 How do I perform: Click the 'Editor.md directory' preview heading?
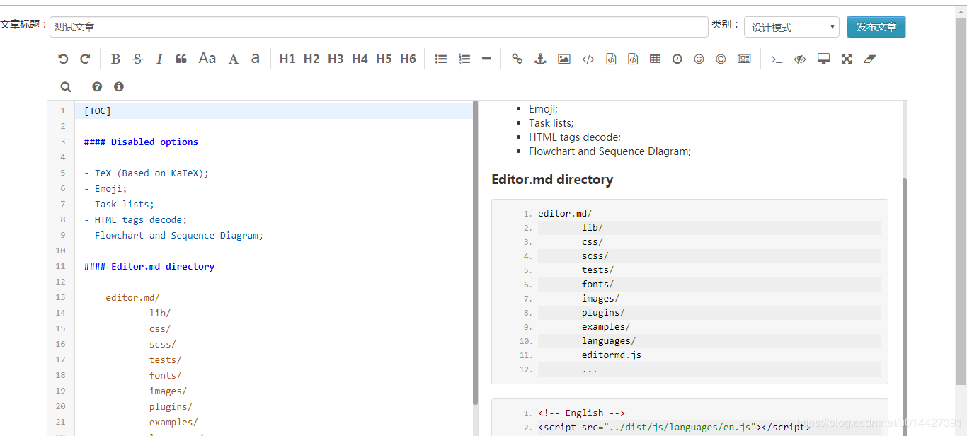coord(552,180)
